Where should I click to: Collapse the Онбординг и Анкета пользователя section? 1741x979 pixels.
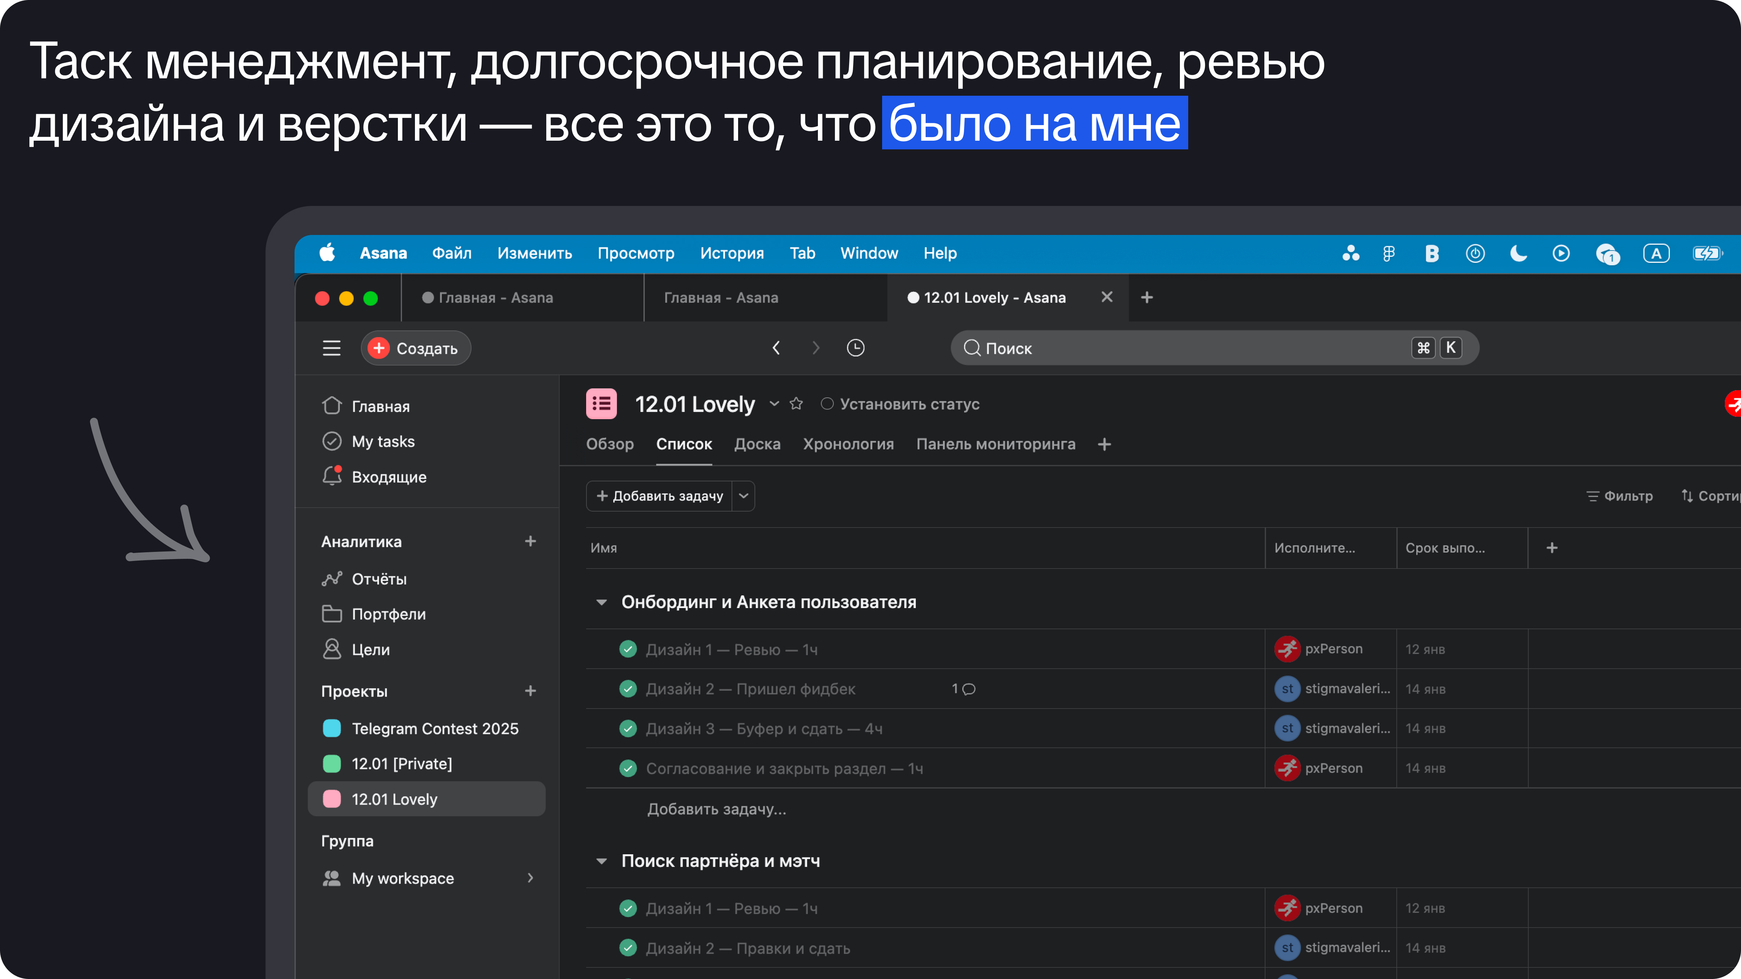click(601, 602)
